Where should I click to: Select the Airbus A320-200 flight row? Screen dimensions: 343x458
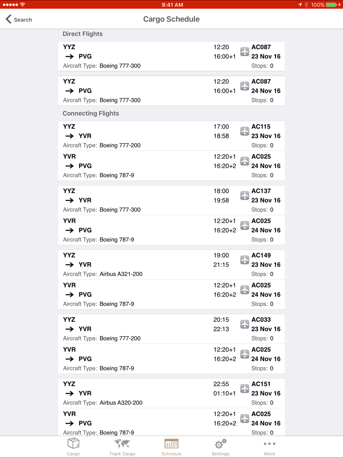coord(171,393)
